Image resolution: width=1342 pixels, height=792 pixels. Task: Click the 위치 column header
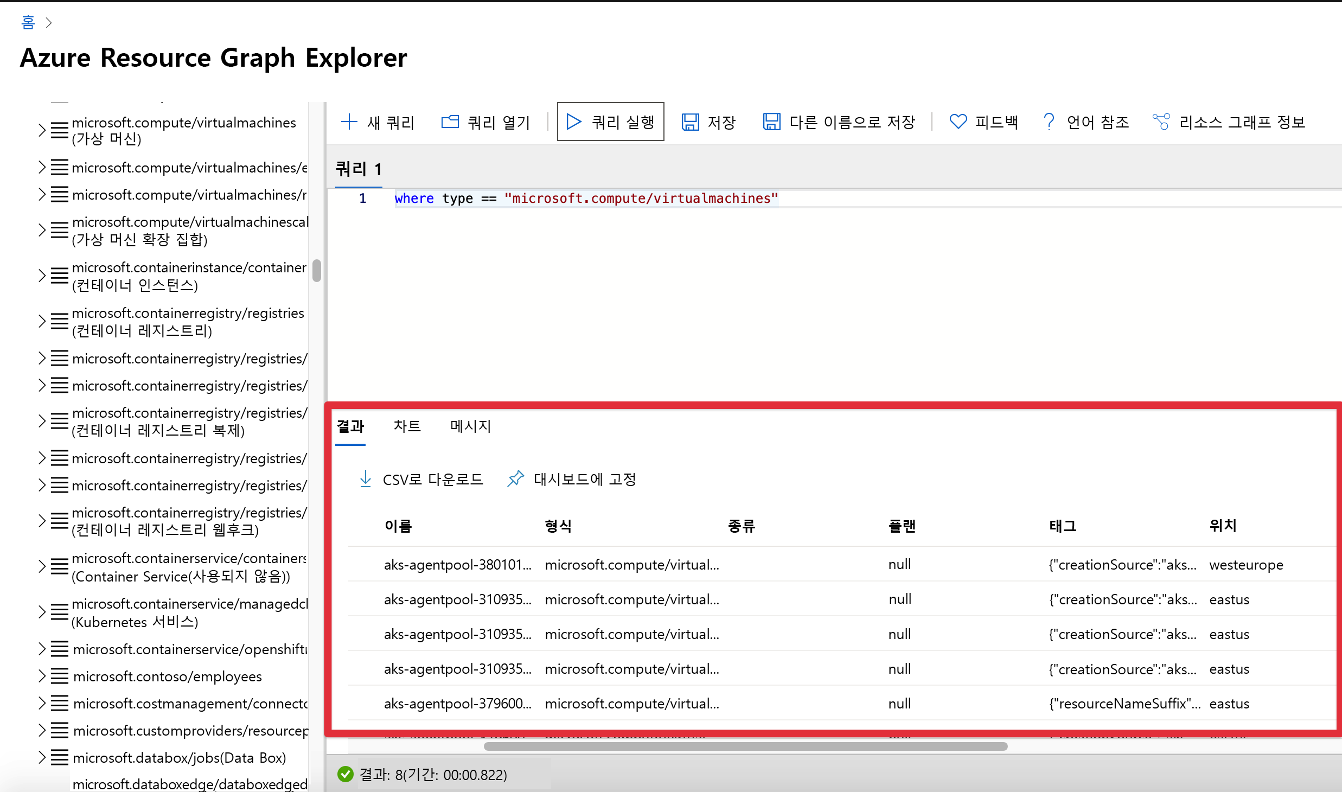tap(1223, 526)
